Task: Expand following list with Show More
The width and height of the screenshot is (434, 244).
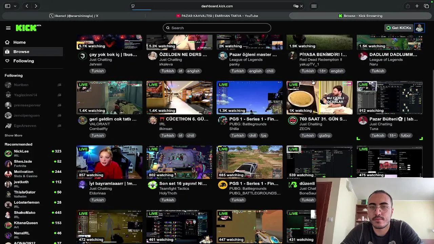Action: (x=14, y=136)
